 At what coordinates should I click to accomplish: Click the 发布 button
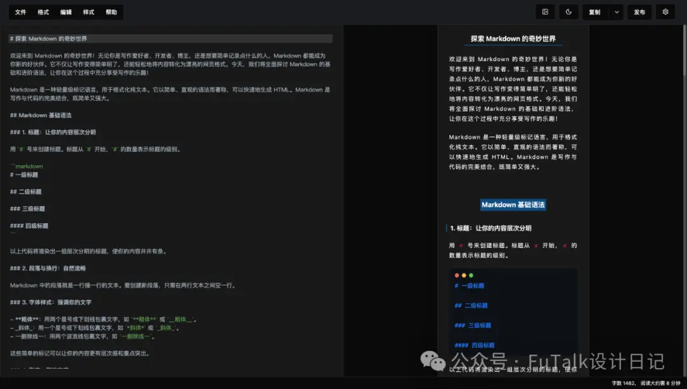(x=639, y=12)
